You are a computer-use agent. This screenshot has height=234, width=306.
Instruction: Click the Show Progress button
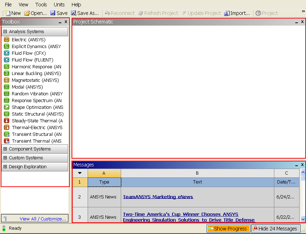tap(228, 228)
